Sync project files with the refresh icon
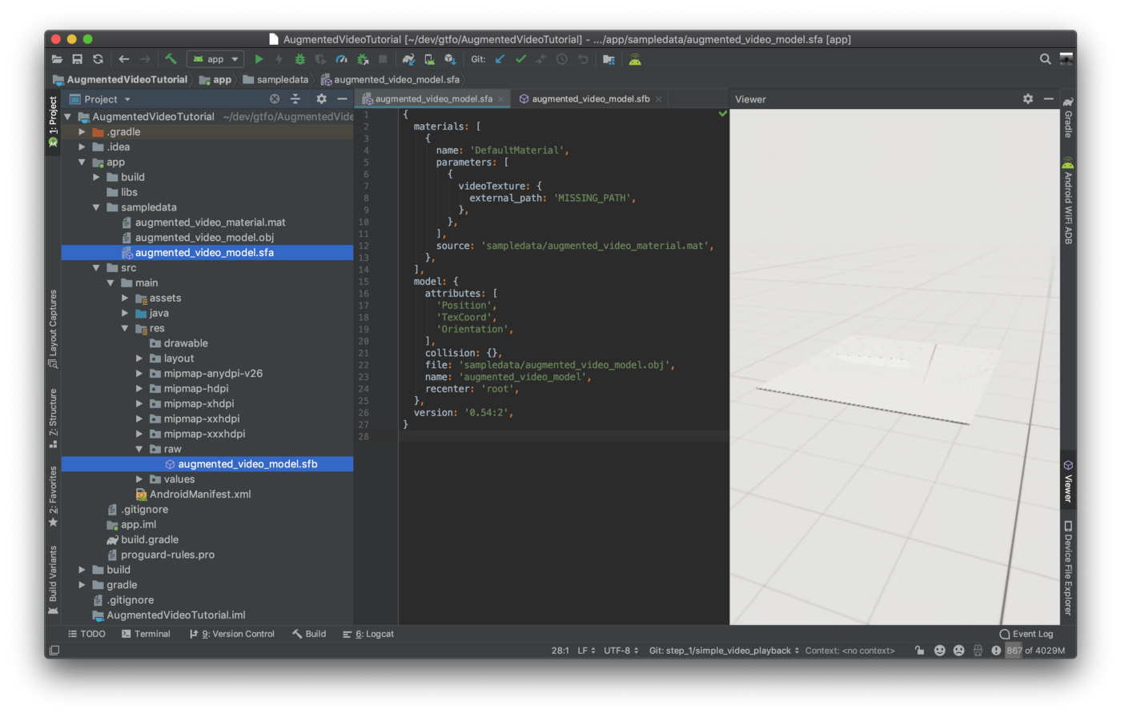 click(98, 58)
